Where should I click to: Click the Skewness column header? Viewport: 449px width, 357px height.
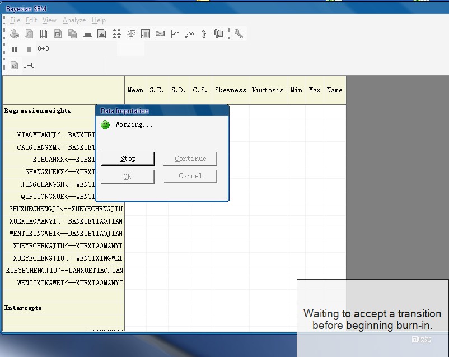tap(230, 90)
